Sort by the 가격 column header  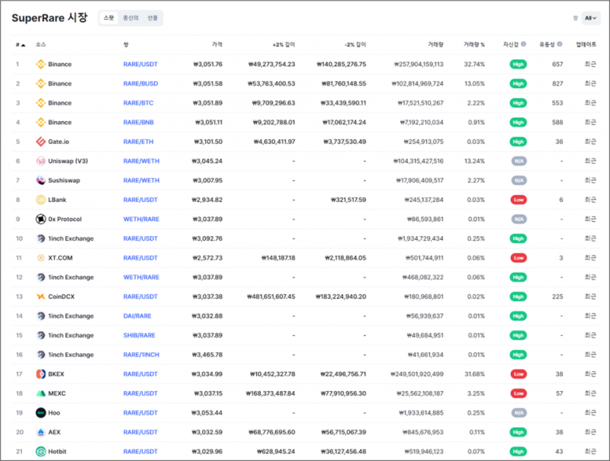pos(217,45)
